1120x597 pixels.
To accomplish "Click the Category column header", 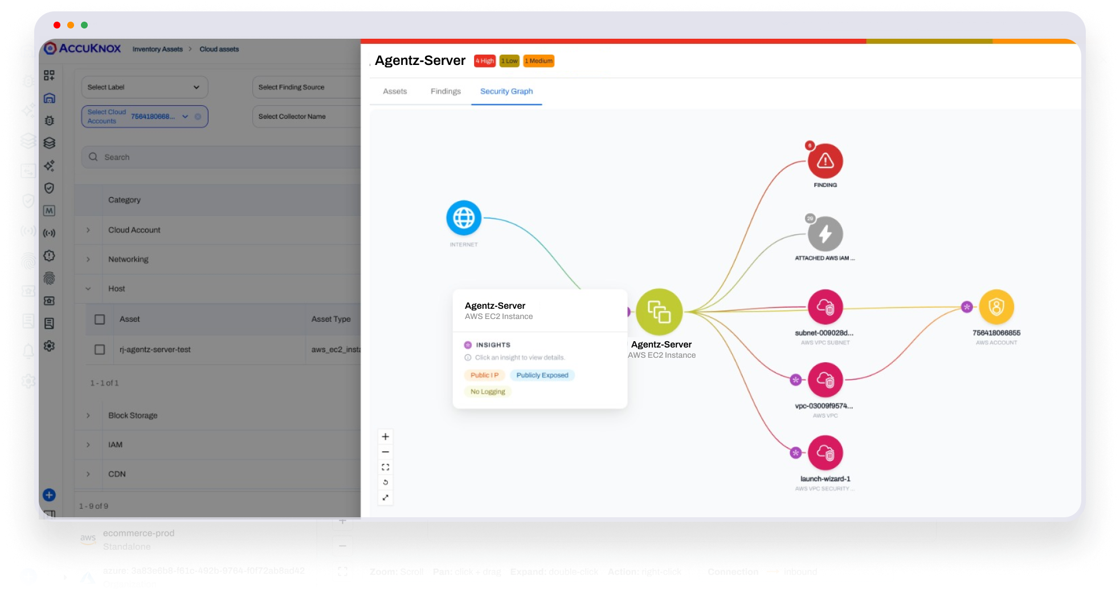I will tap(124, 200).
